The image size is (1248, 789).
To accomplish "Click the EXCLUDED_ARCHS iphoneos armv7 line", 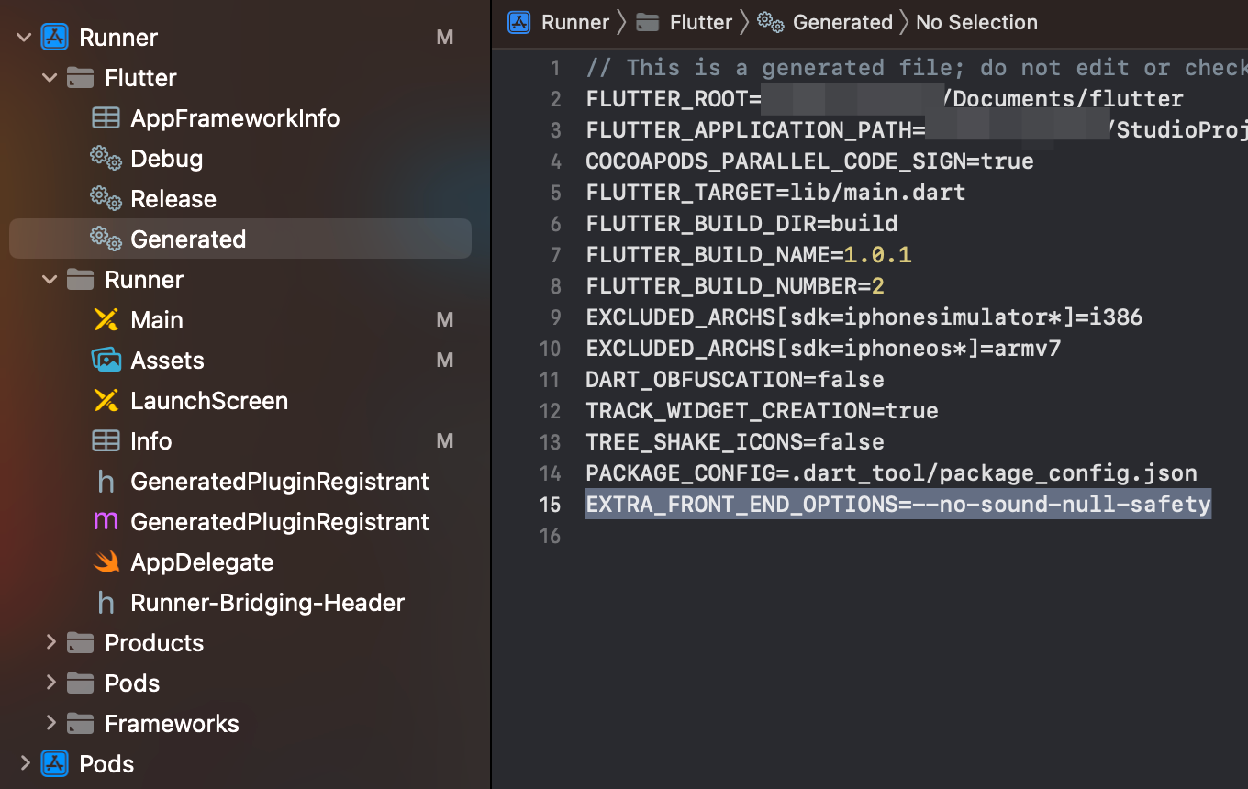I will coord(823,349).
